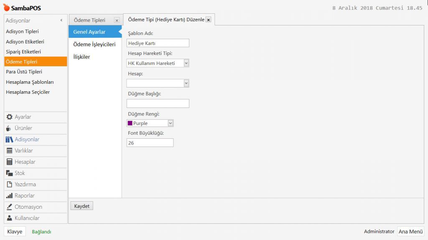The width and height of the screenshot is (428, 240).
Task: Open Ürünler via the cup icon
Action: 9,128
